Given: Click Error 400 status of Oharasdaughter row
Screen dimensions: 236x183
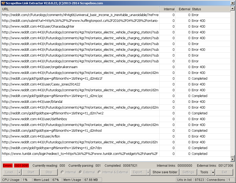Looking at the screenshot, I should 199,26.
